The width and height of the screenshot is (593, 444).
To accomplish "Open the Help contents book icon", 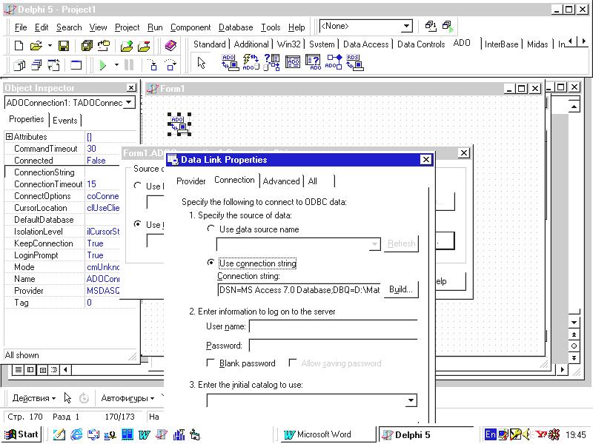I will [170, 46].
